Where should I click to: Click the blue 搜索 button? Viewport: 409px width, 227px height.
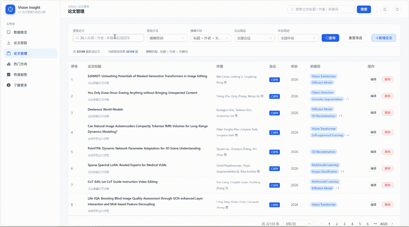click(x=364, y=9)
